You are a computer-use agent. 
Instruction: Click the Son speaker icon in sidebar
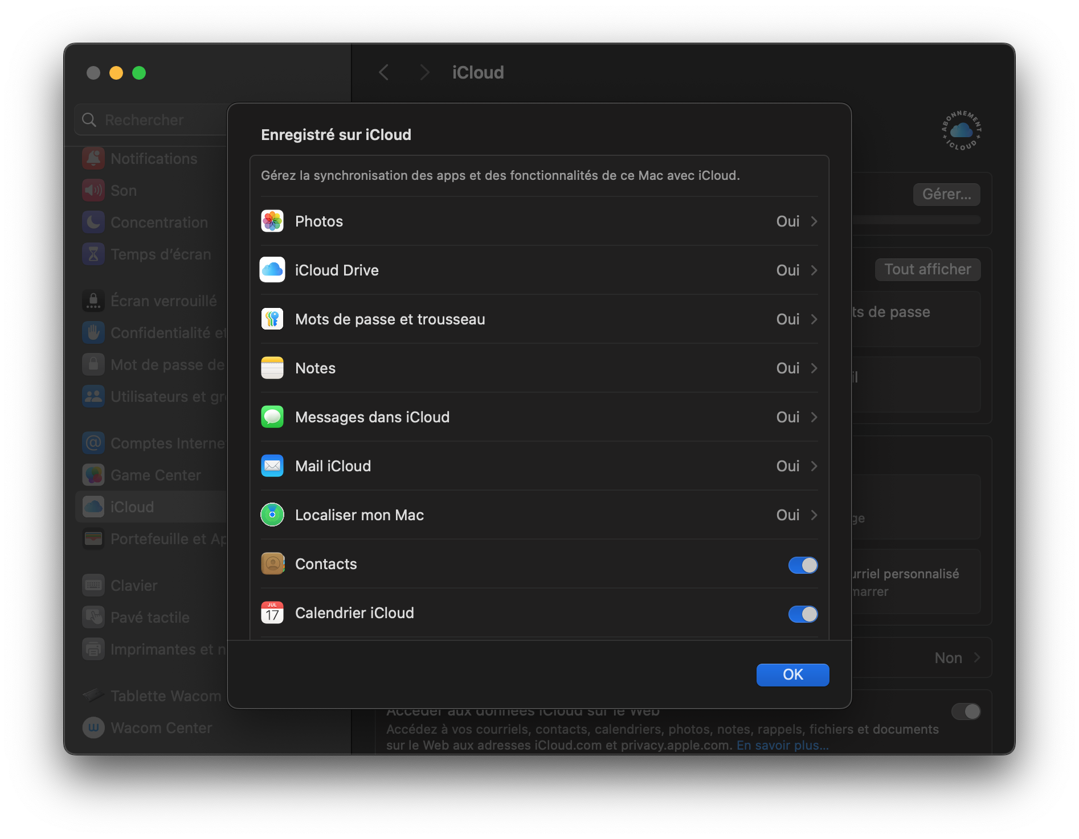point(93,191)
